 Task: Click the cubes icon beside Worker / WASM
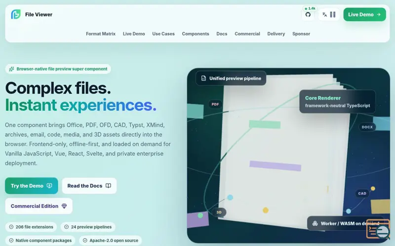pyautogui.click(x=315, y=223)
